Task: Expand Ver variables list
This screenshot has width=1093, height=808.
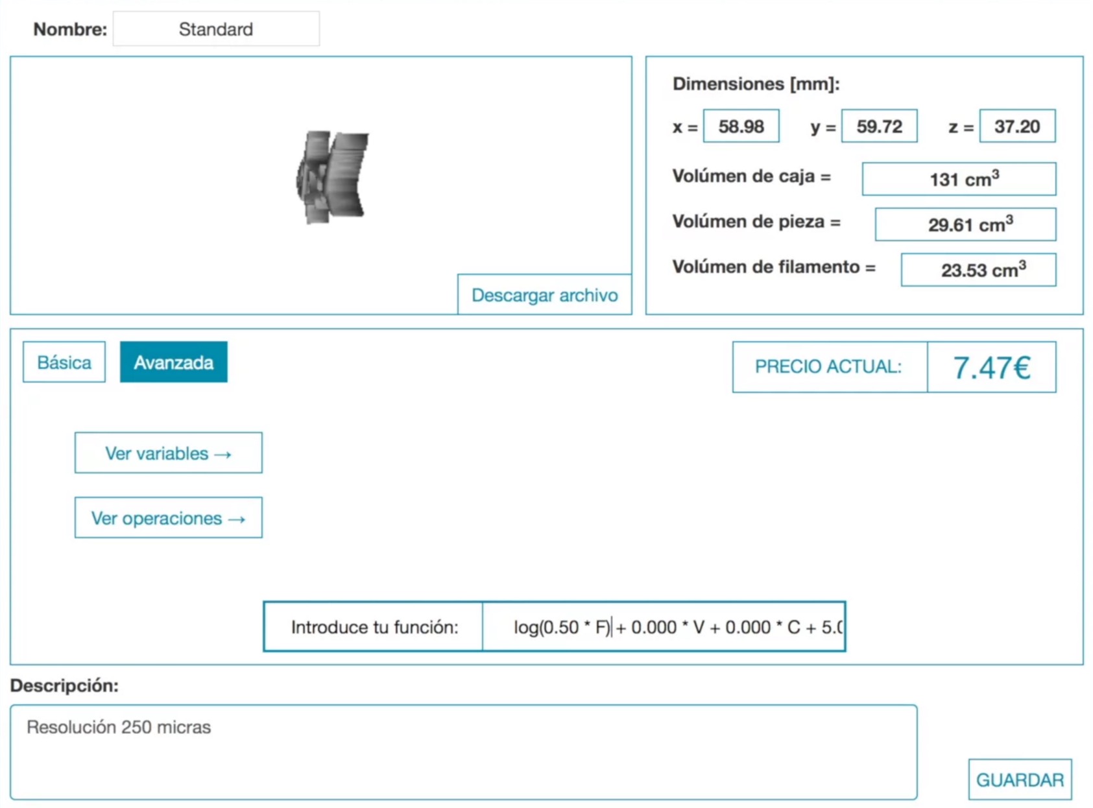Action: coord(169,453)
